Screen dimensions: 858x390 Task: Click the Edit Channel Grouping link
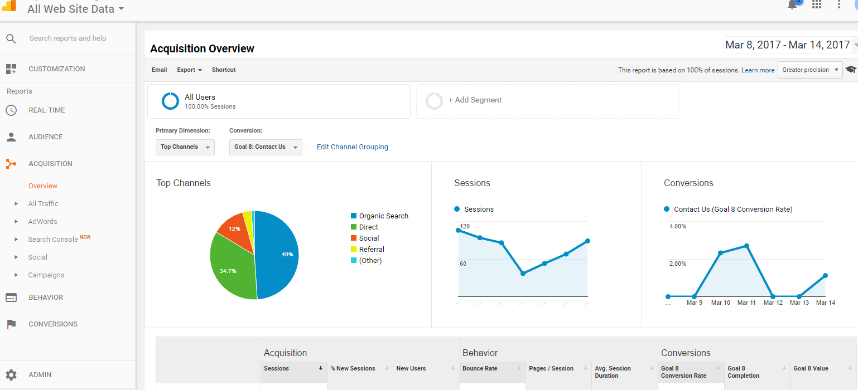pos(353,147)
